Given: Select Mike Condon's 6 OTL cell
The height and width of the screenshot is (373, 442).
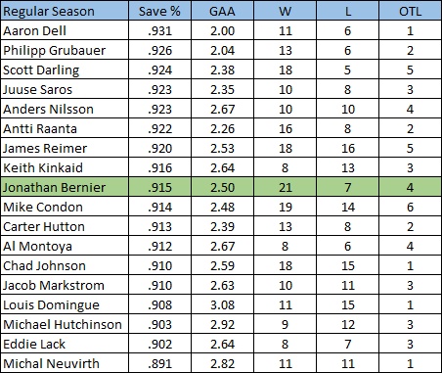Looking at the screenshot, I should tap(410, 207).
